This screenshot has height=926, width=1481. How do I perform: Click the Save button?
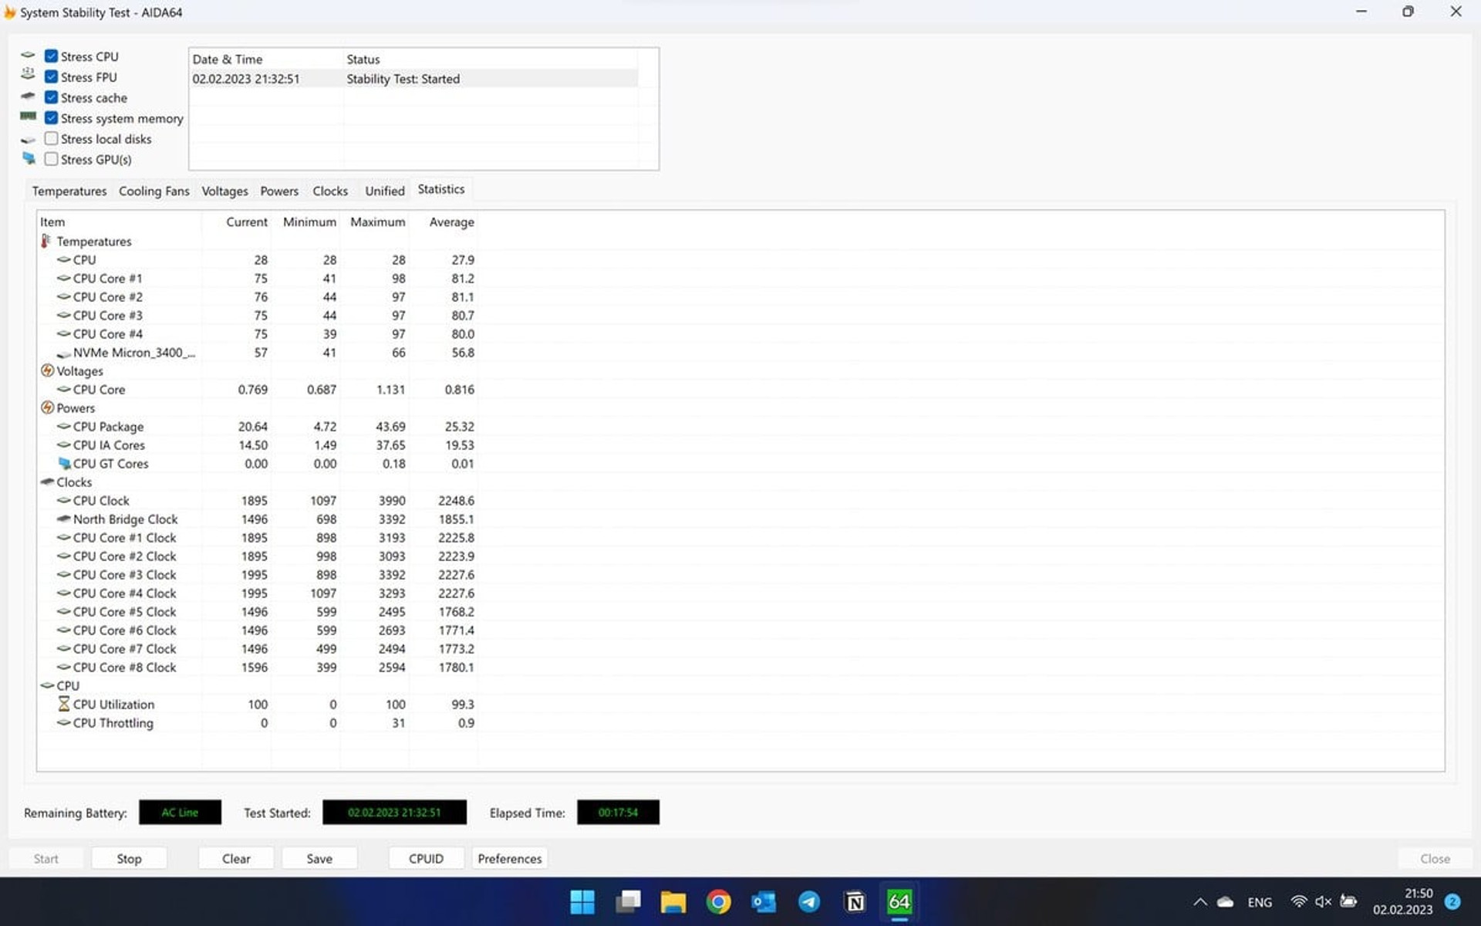pyautogui.click(x=319, y=858)
